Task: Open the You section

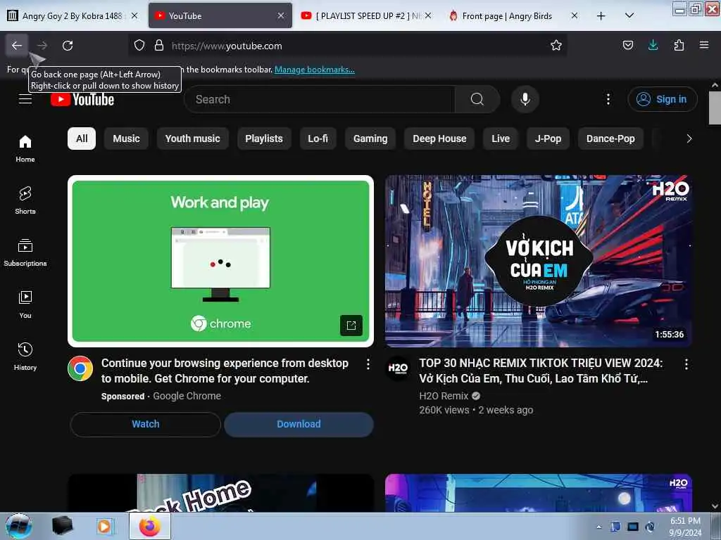Action: [25, 304]
